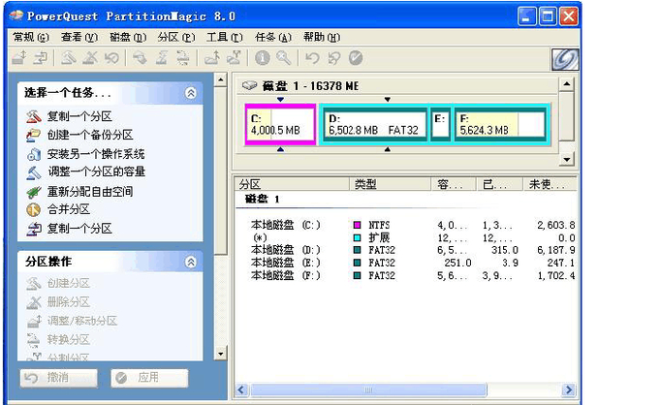Click the partition list horizontal scrollbar right arrow
Screen dimensions: 661x405
pos(569,389)
